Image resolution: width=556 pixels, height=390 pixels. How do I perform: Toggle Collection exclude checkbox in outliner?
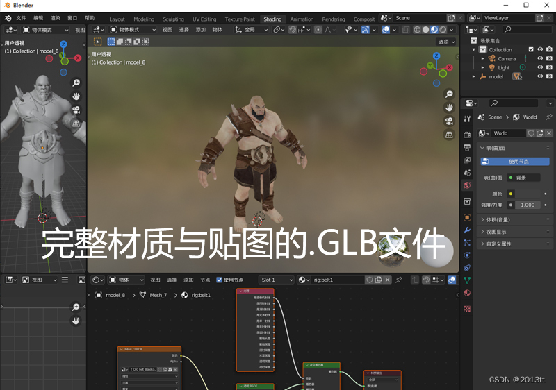[531, 49]
